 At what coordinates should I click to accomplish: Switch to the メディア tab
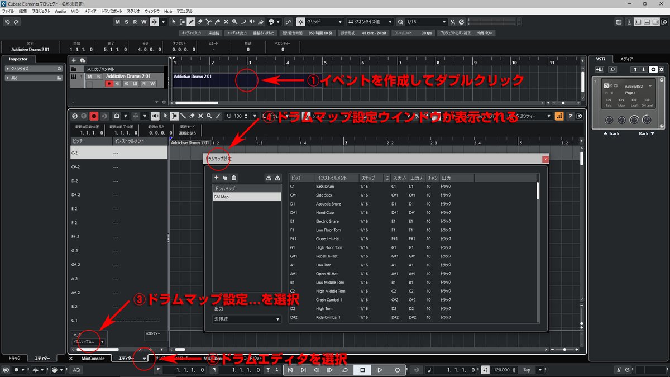(x=626, y=59)
